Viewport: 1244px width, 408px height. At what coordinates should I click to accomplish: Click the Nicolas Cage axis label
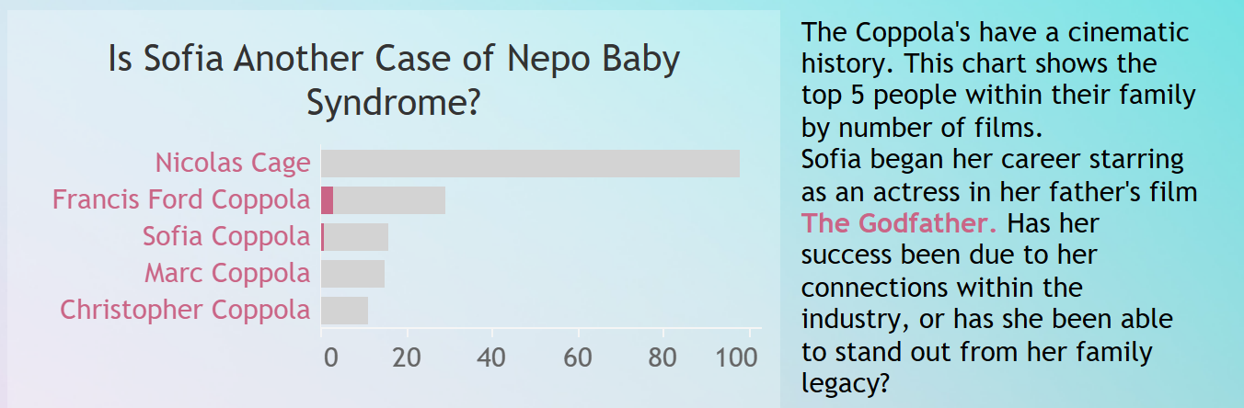point(233,164)
